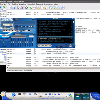Create a new document in KWrite
Viewport: 100px width, 100px height.
click(x=9, y=8)
